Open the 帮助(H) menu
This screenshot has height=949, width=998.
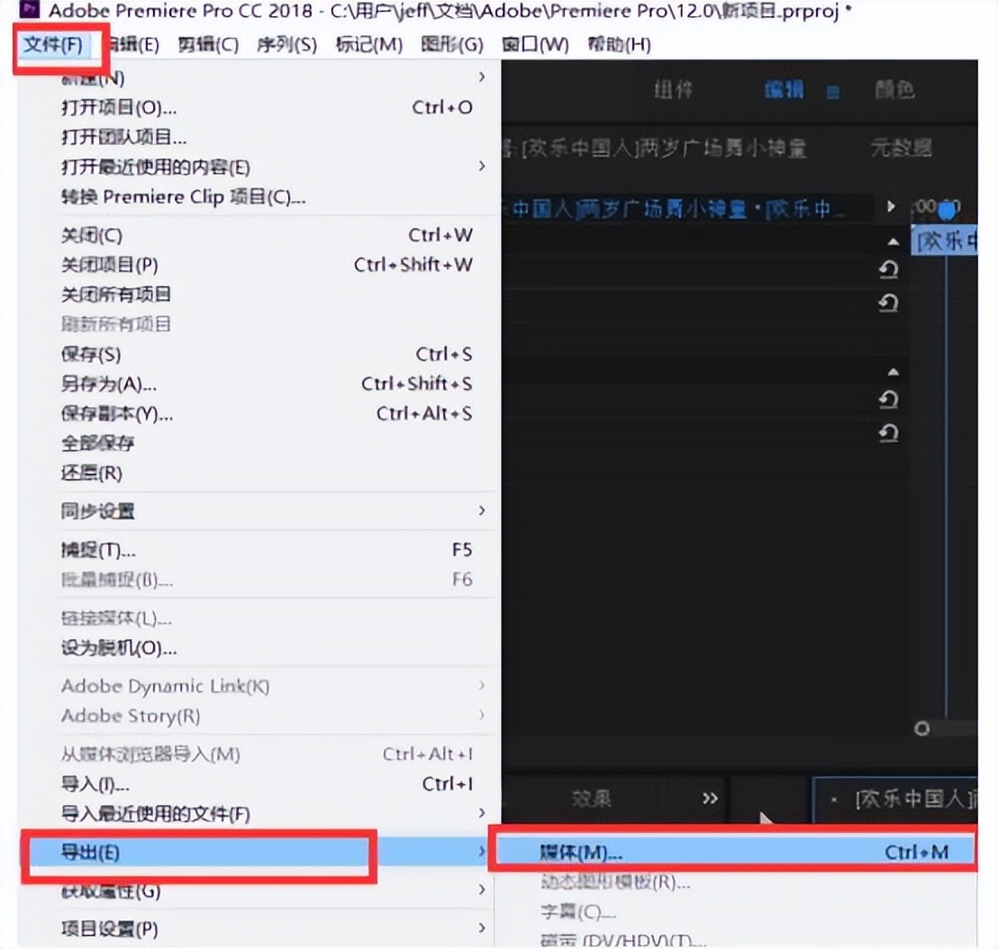point(621,44)
